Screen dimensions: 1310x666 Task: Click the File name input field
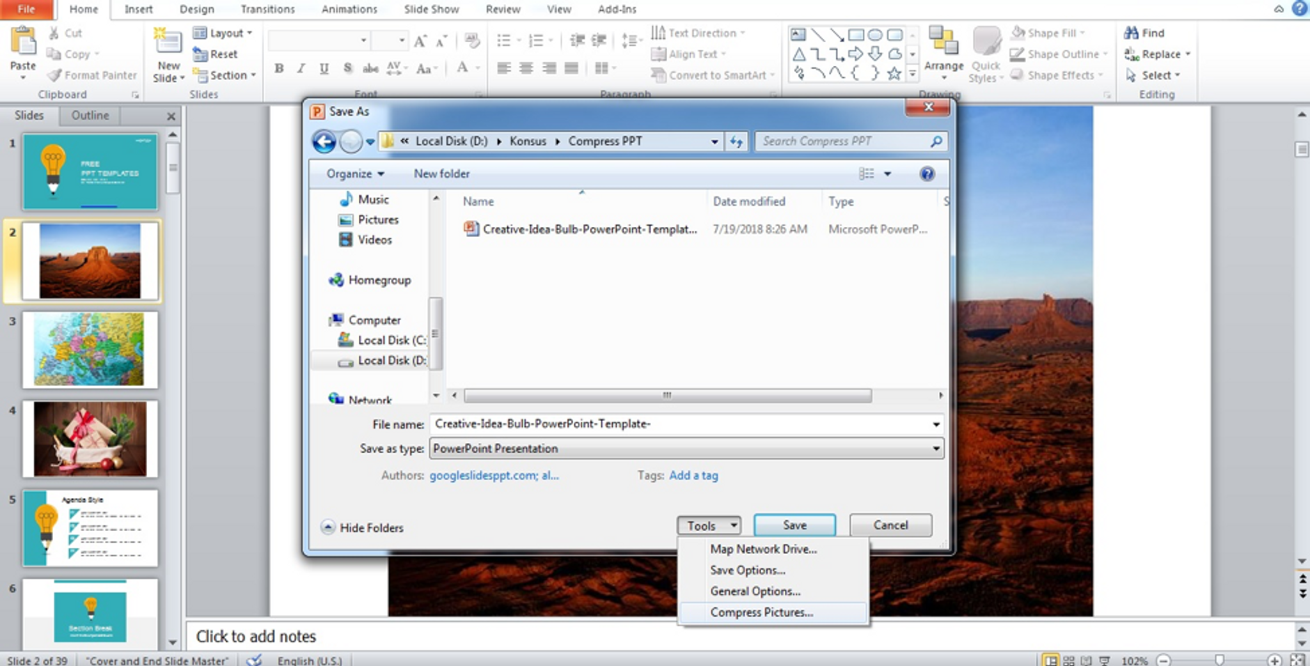[680, 424]
